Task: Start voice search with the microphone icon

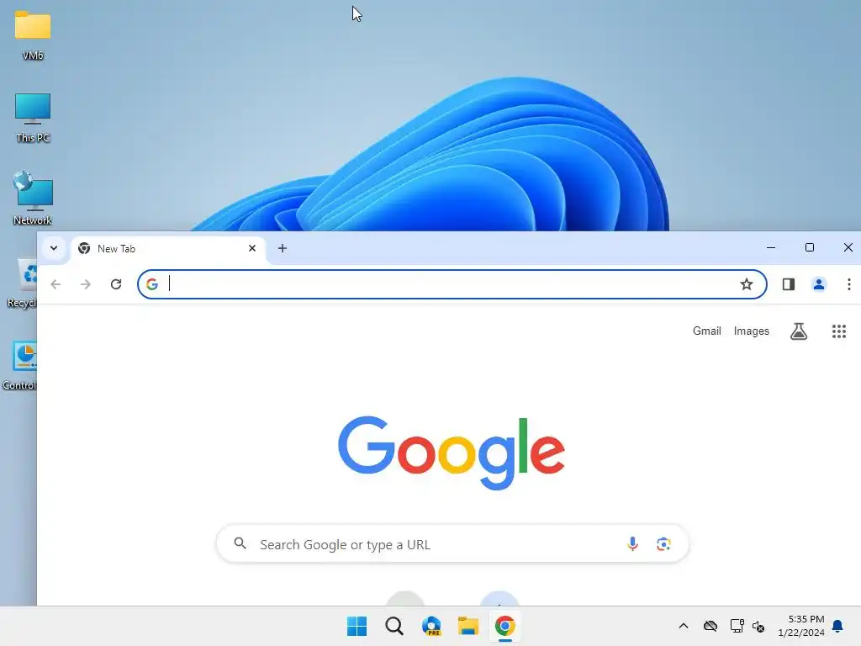Action: click(632, 544)
